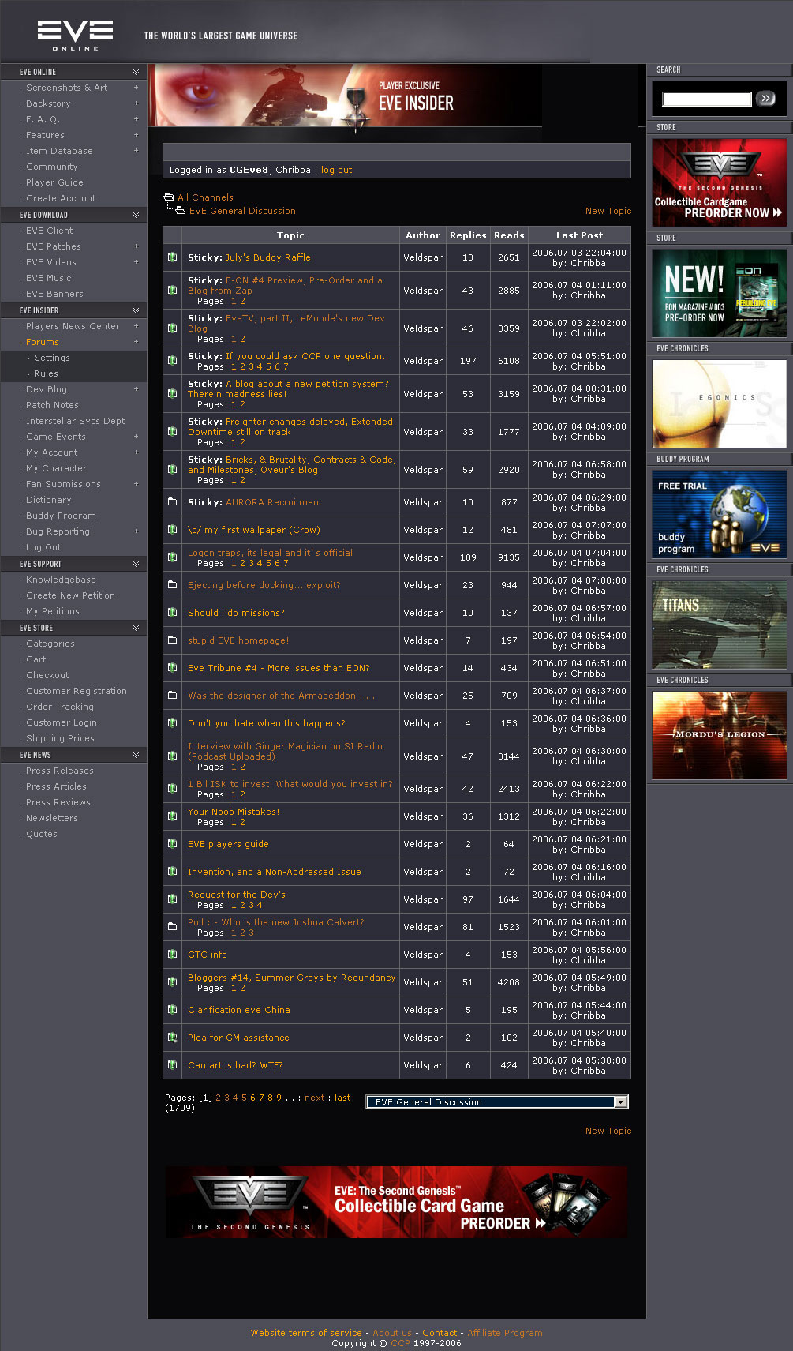This screenshot has height=1351, width=793.
Task: Collapse the EVE Insider menu section
Action: (x=136, y=310)
